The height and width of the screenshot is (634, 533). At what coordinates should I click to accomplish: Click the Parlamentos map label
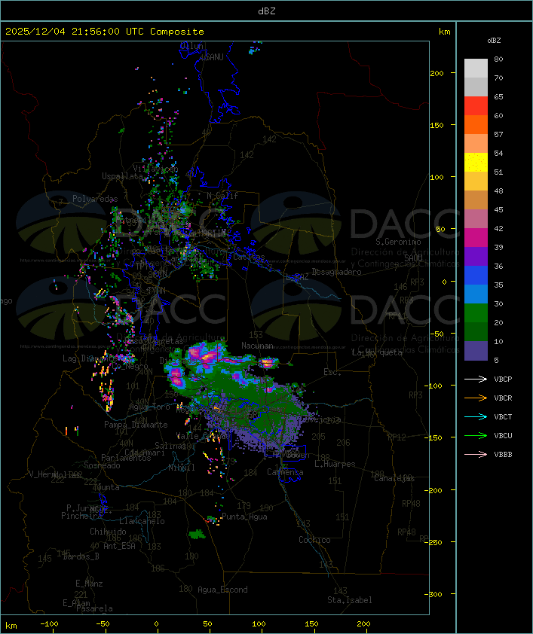(x=126, y=458)
